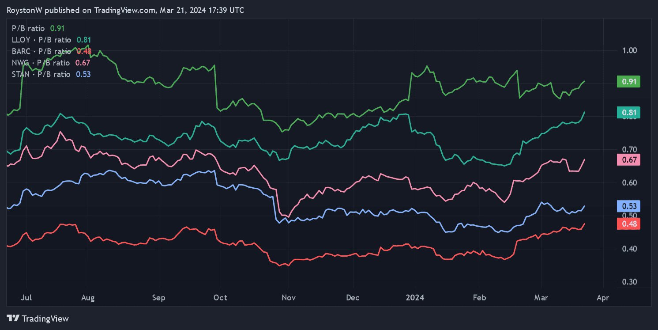
Task: Select the BARC P/B ratio legend entry
Action: 51,51
